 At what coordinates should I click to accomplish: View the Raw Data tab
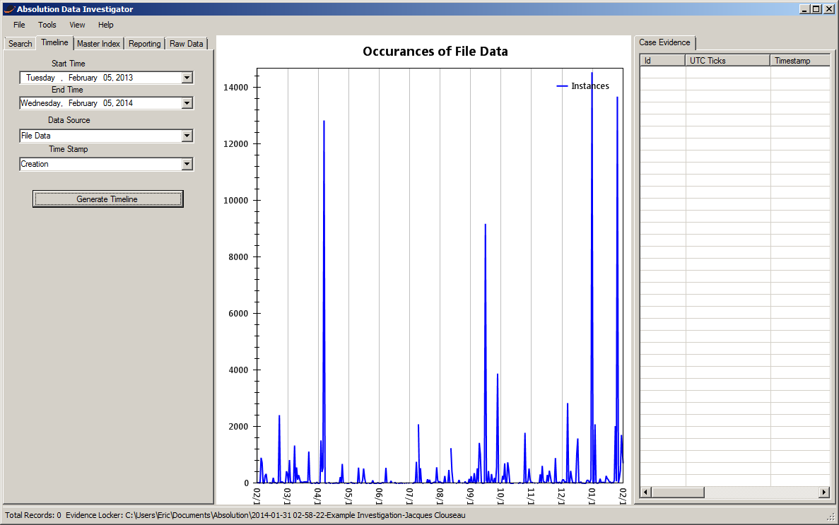point(186,43)
